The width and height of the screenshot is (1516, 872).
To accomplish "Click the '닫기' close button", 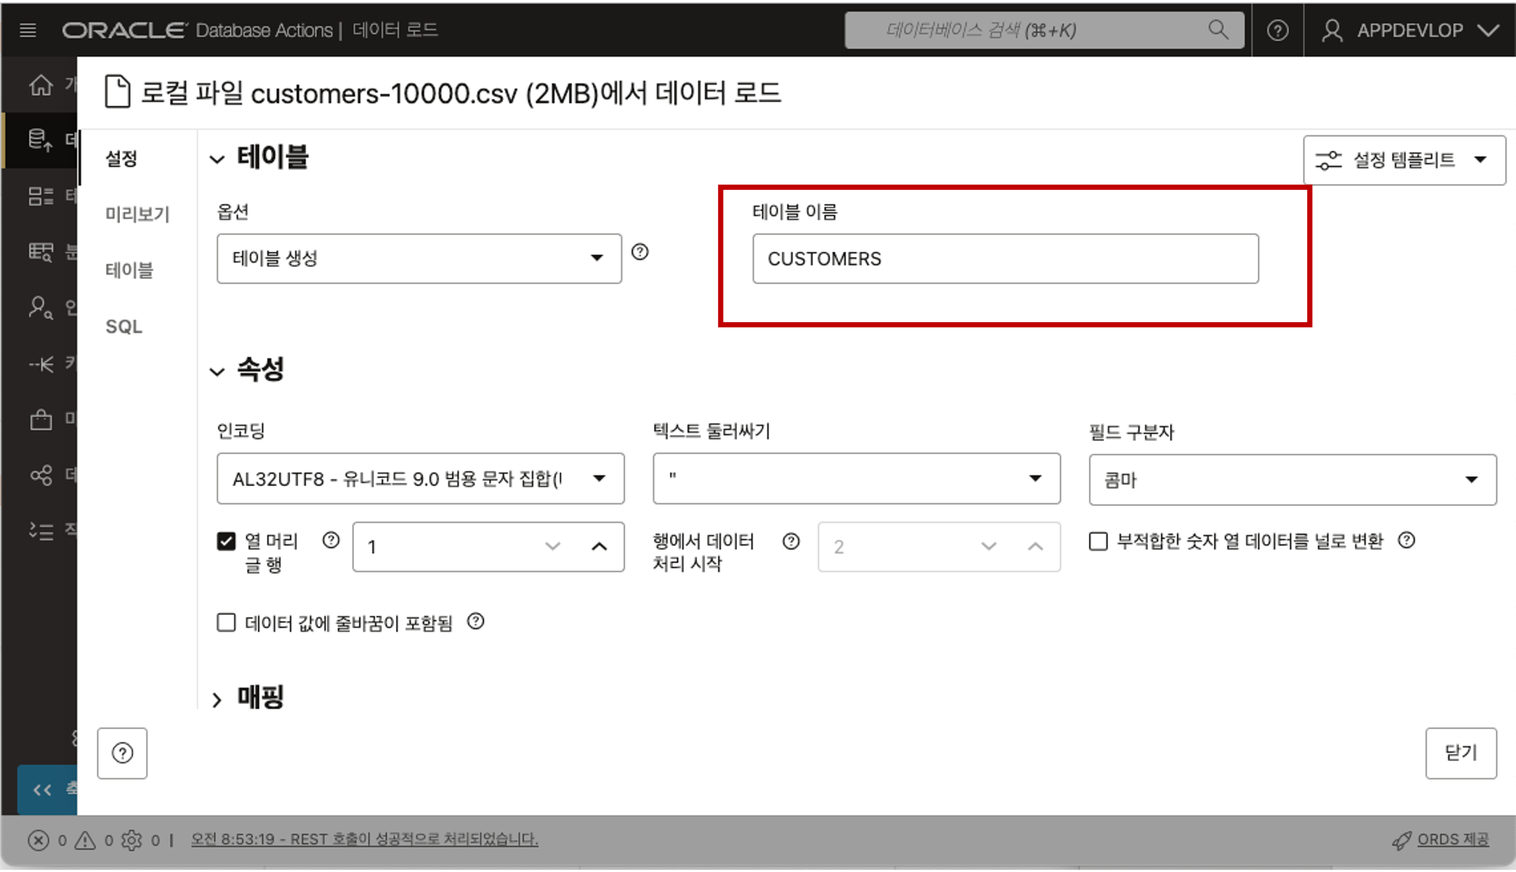I will coord(1460,753).
